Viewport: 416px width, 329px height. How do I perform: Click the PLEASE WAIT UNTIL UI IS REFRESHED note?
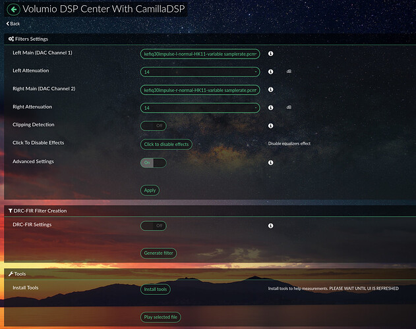pyautogui.click(x=364, y=288)
